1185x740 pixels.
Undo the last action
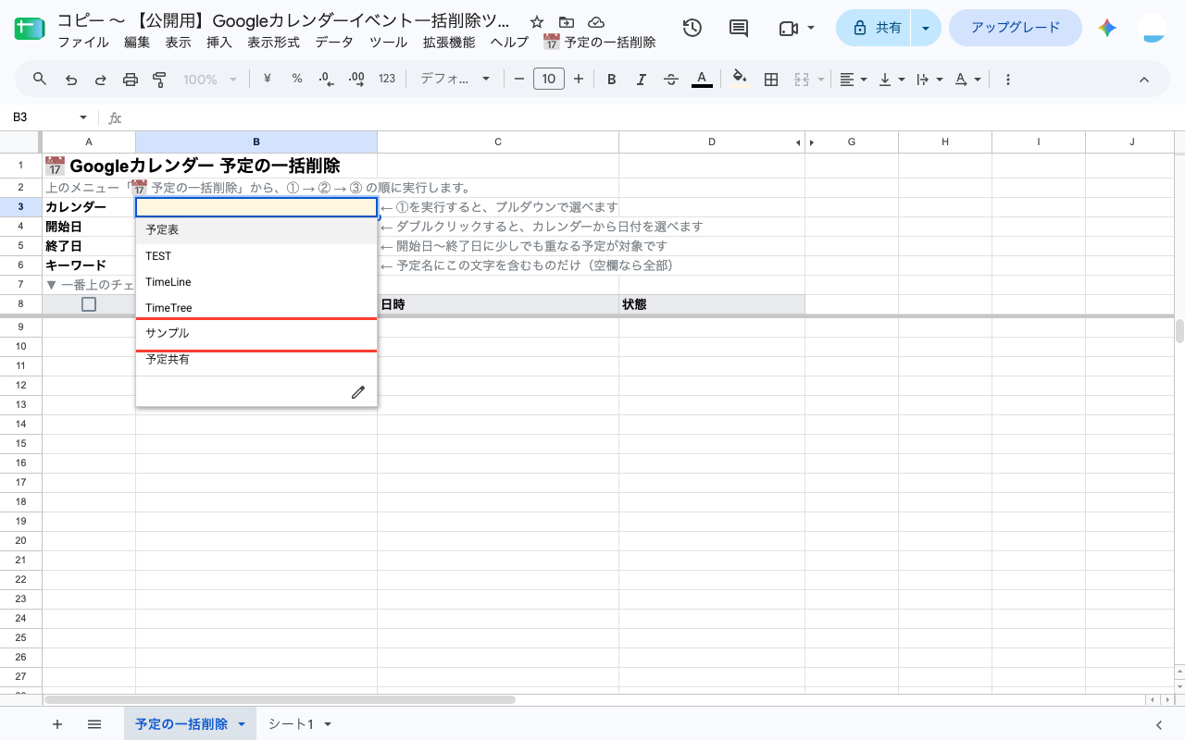click(71, 80)
